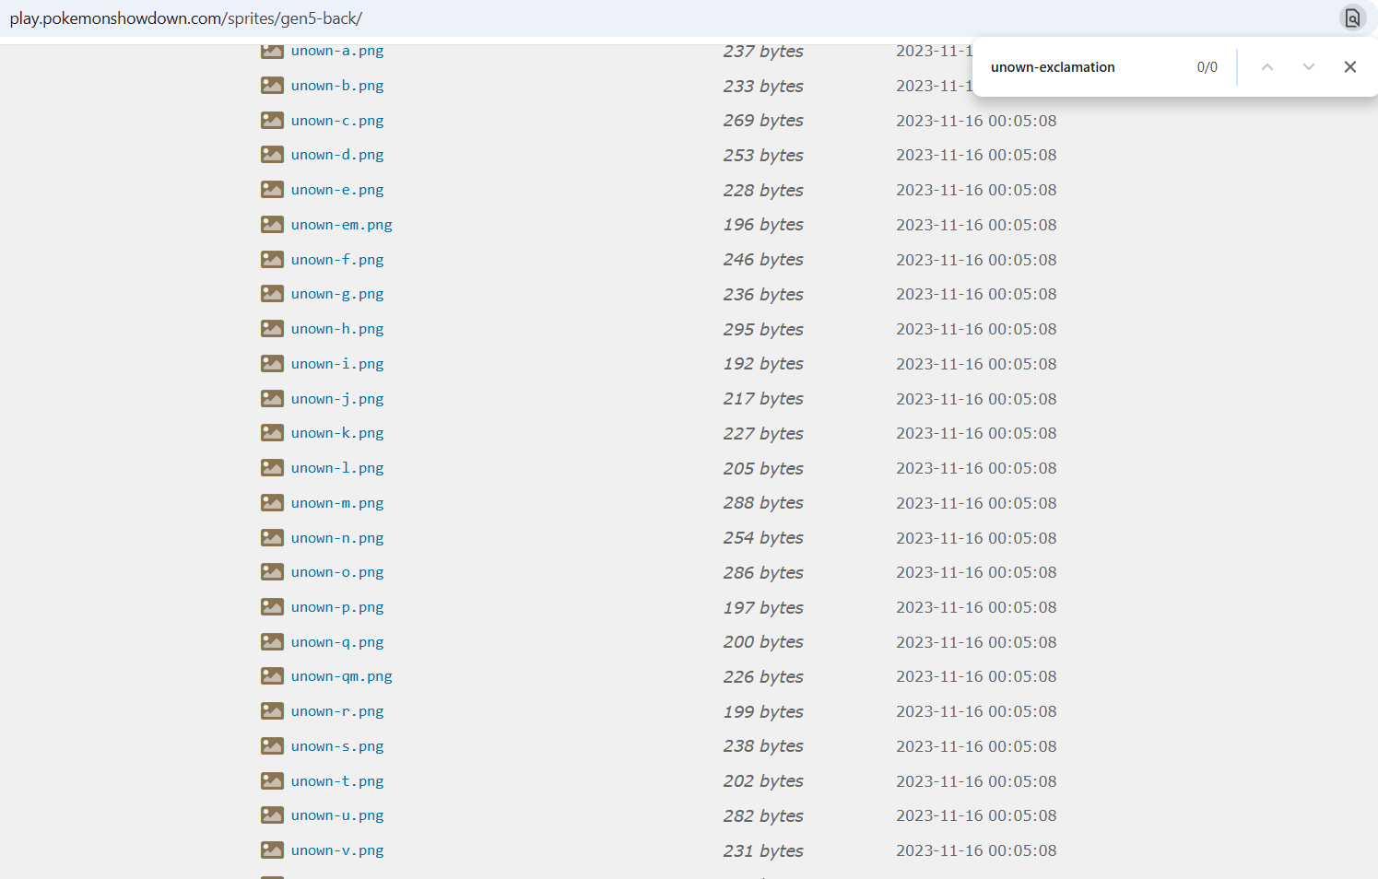Open the unown-c.png file link
The height and width of the screenshot is (879, 1378).
click(x=337, y=121)
